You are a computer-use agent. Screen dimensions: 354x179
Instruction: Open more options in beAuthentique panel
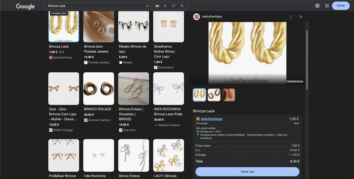tap(291, 17)
